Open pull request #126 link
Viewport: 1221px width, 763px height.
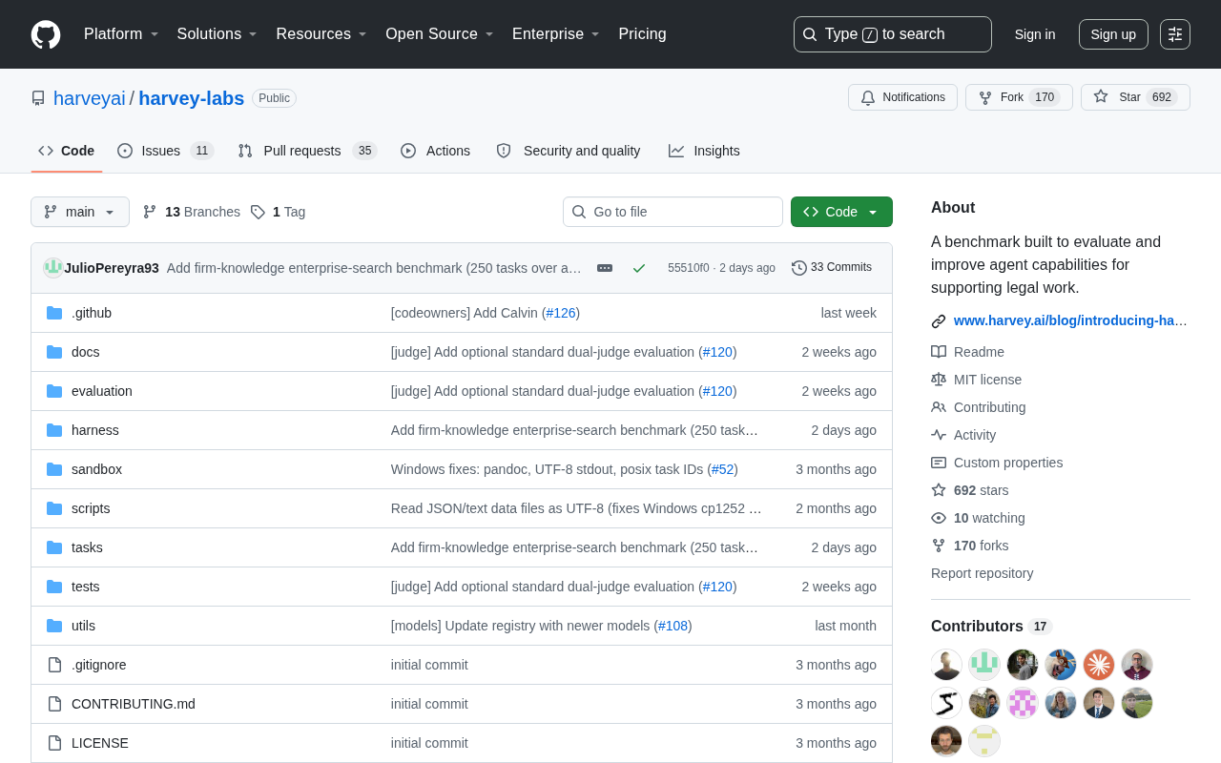(561, 313)
